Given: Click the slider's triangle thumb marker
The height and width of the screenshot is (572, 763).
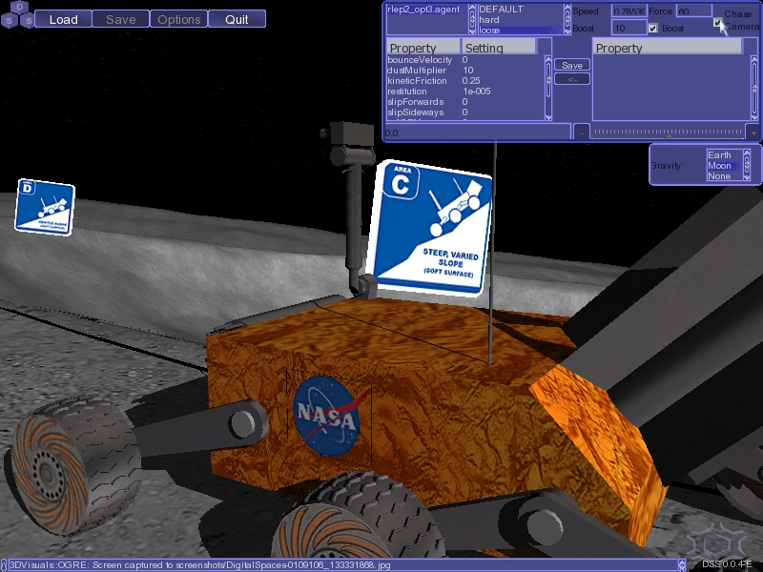Looking at the screenshot, I should pos(669,137).
